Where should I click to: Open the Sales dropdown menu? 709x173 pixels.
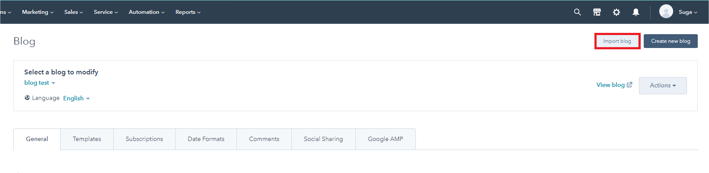[x=73, y=12]
